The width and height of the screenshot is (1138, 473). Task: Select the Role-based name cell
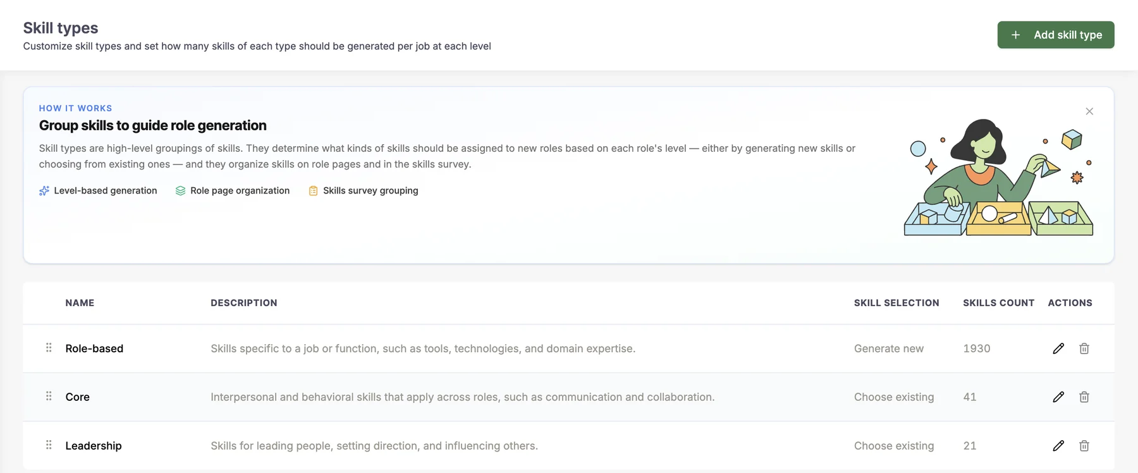pos(94,348)
